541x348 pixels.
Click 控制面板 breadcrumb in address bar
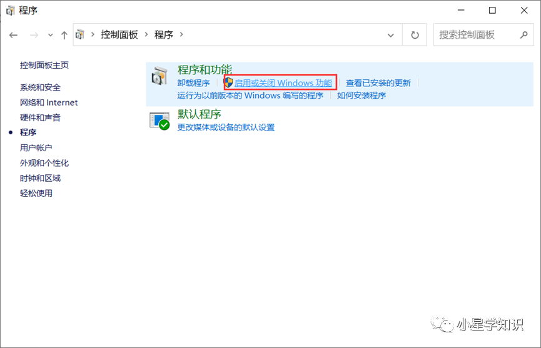coord(119,34)
